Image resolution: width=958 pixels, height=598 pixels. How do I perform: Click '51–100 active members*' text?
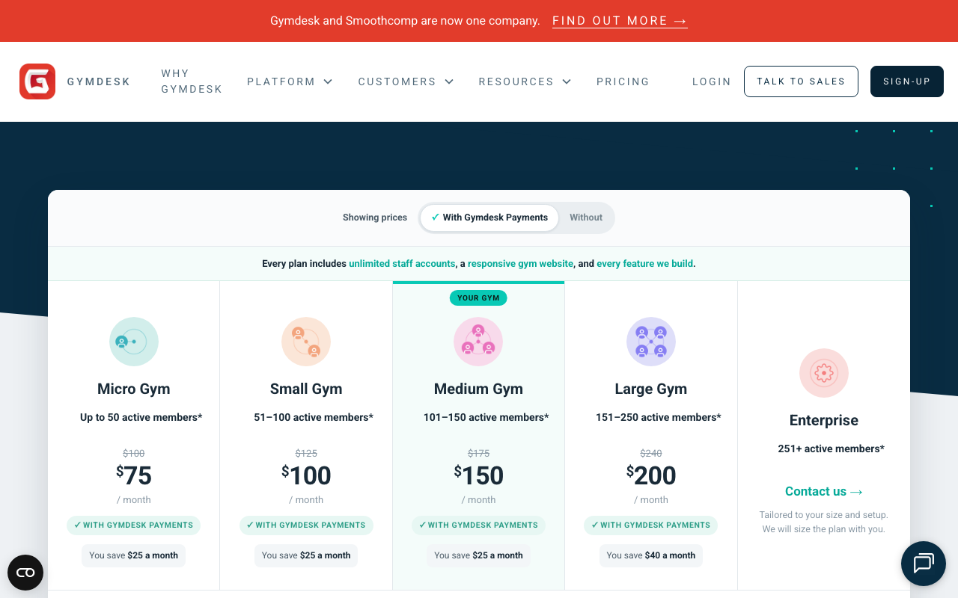point(314,417)
